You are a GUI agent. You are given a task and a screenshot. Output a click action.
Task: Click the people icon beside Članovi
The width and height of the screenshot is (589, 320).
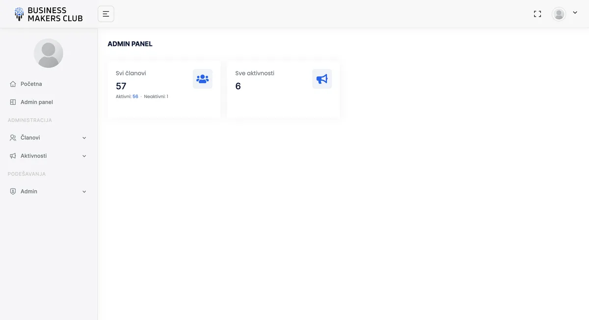tap(13, 138)
